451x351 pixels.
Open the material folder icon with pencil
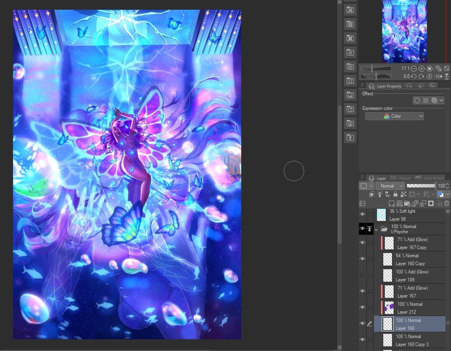(x=350, y=109)
